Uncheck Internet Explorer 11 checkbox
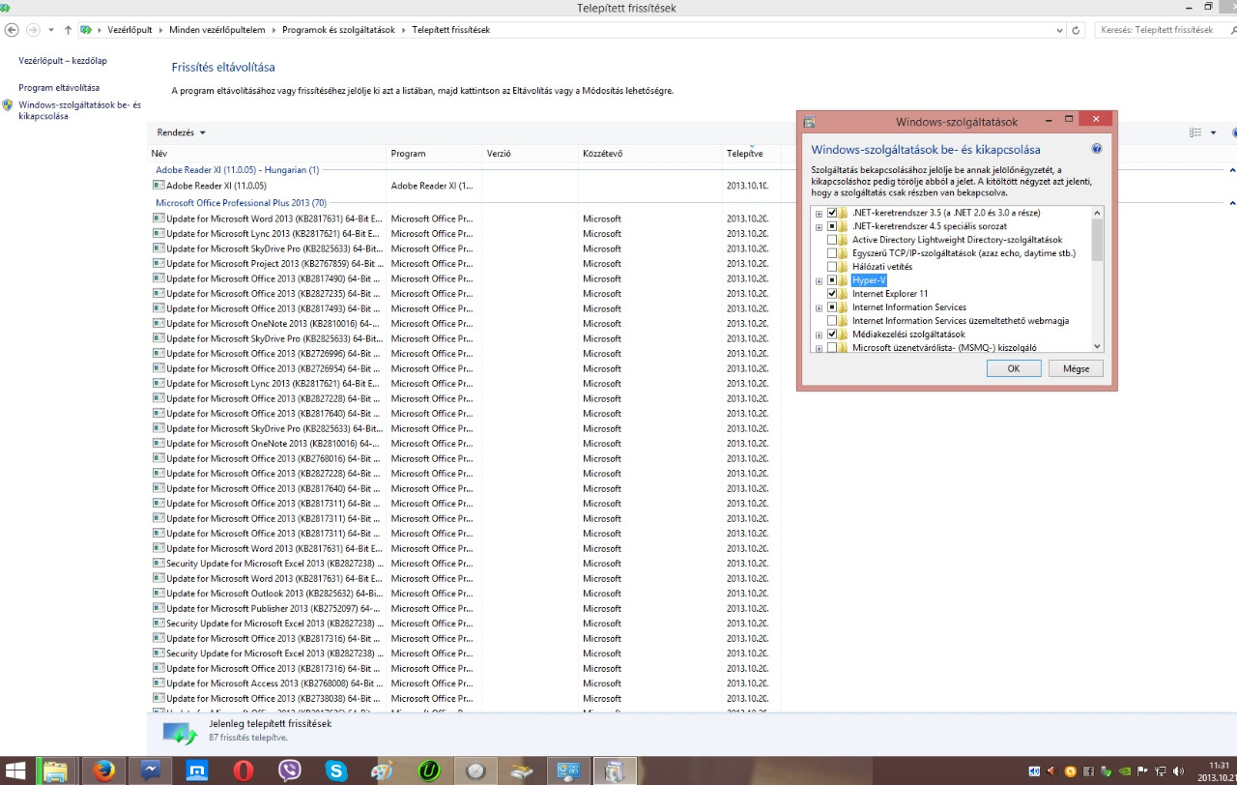1237x785 pixels. (x=832, y=294)
